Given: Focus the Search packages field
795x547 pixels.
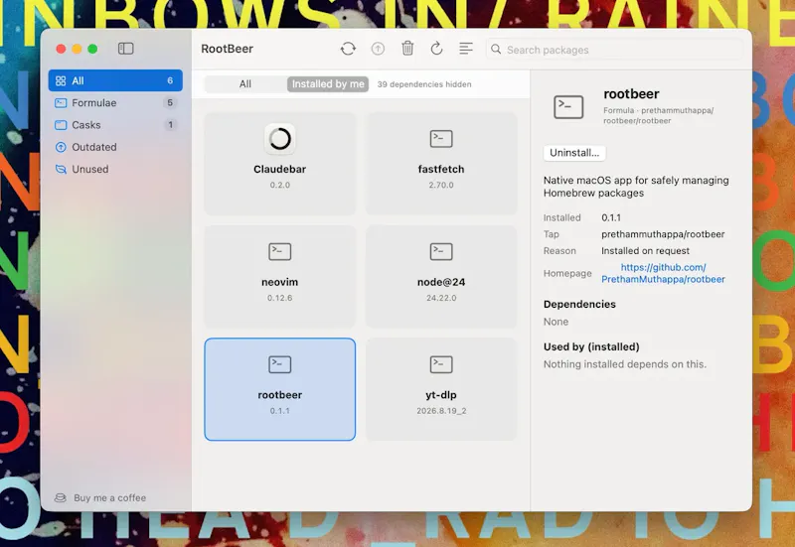Looking at the screenshot, I should coord(614,50).
